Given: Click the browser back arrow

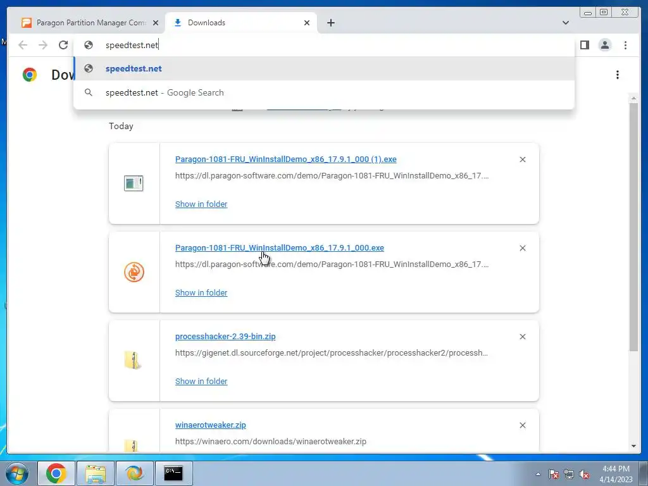Looking at the screenshot, I should tap(23, 45).
